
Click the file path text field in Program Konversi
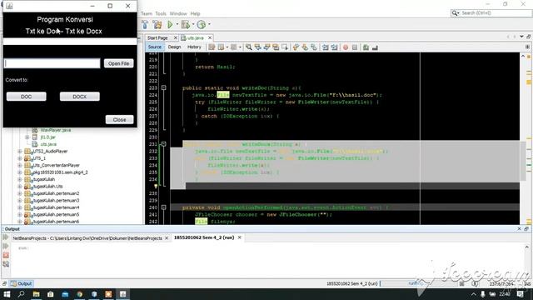(52, 63)
